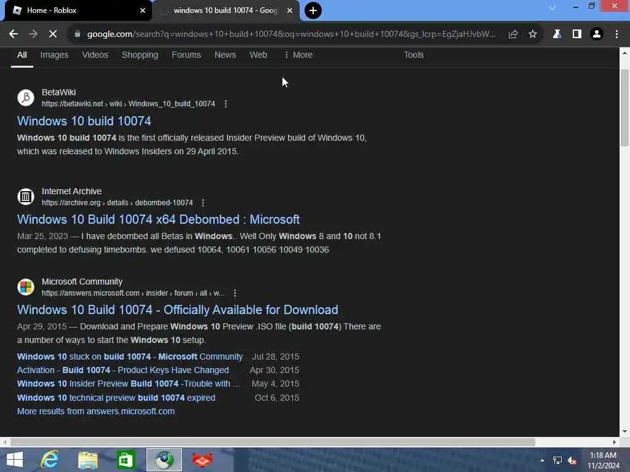630x472 pixels.
Task: Open Activation Product Keys Have Changed link
Action: [123, 370]
